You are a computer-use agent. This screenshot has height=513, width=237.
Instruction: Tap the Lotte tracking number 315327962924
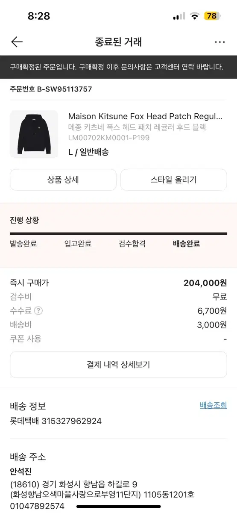71,421
